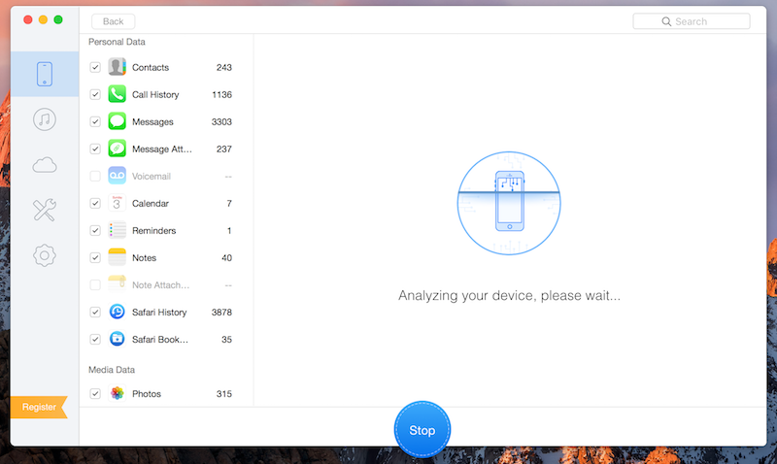Viewport: 777px width, 464px height.
Task: Open the iCloud sidebar section
Action: (44, 165)
